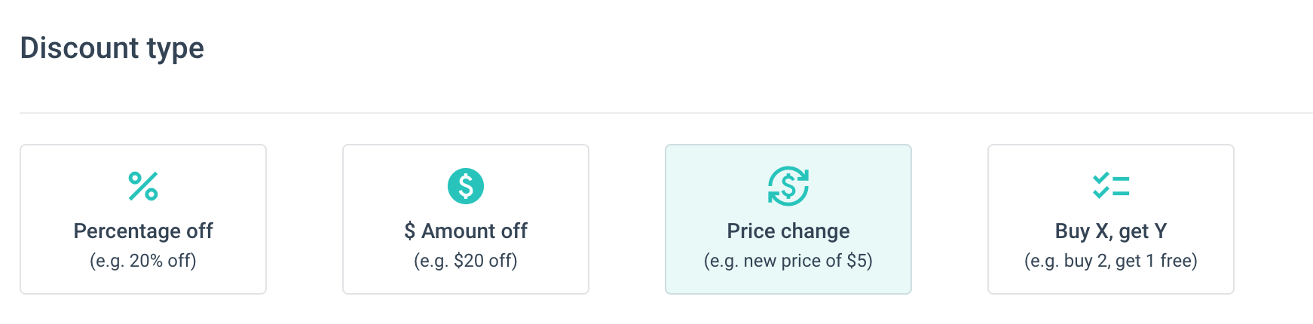This screenshot has height=324, width=1313.
Task: Pick the "Price change" title text
Action: tap(788, 231)
